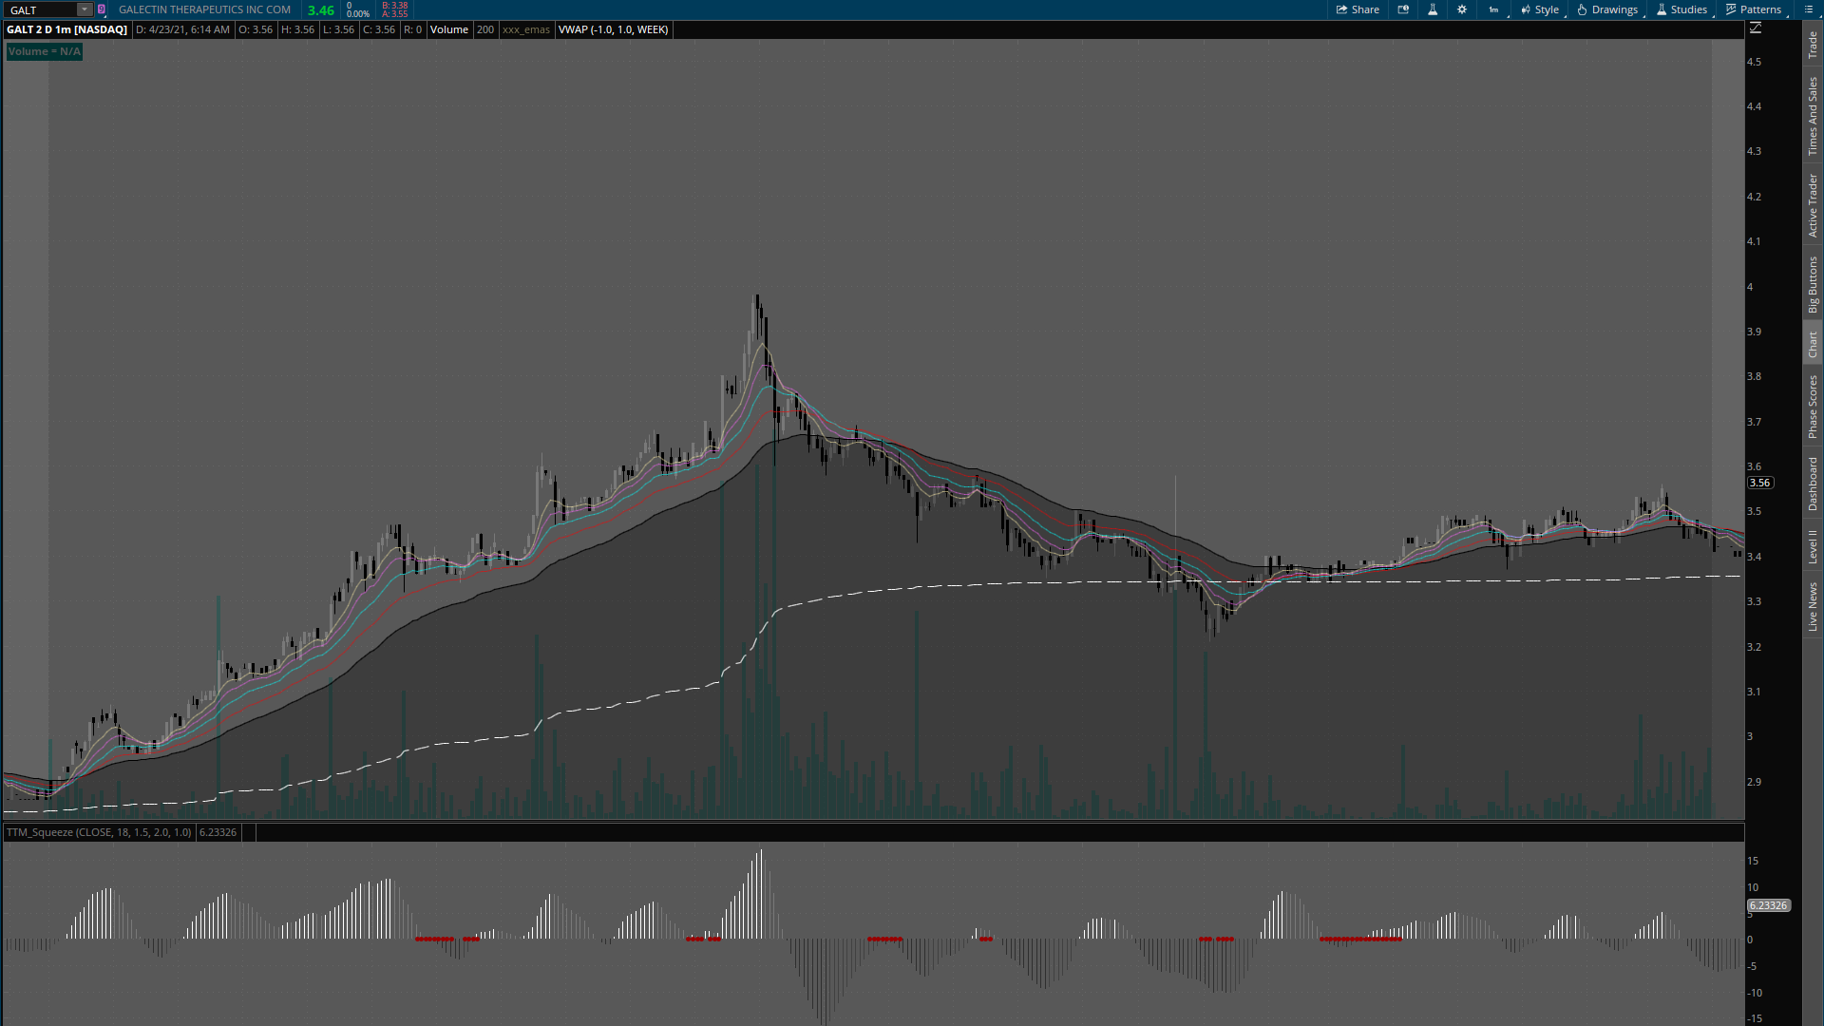Click the TTM_Squeeze study label

(99, 832)
